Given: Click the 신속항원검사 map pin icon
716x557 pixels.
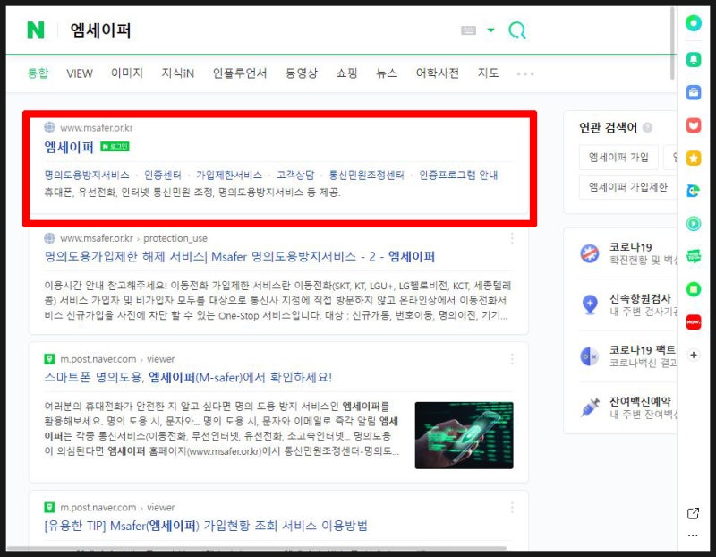Looking at the screenshot, I should coord(590,304).
